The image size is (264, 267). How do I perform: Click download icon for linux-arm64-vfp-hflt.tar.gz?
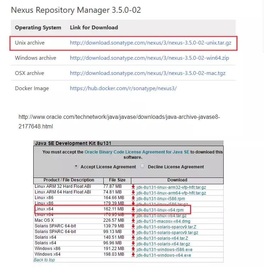pos(133,193)
